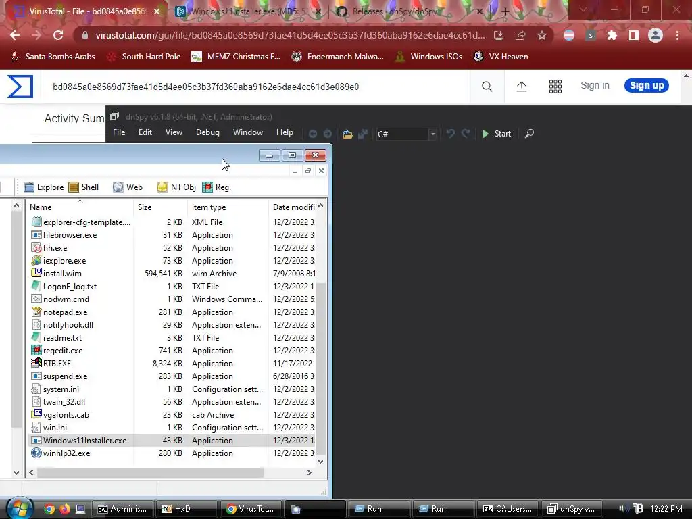
Task: Click the NT Obj toolbar button
Action: (x=176, y=187)
